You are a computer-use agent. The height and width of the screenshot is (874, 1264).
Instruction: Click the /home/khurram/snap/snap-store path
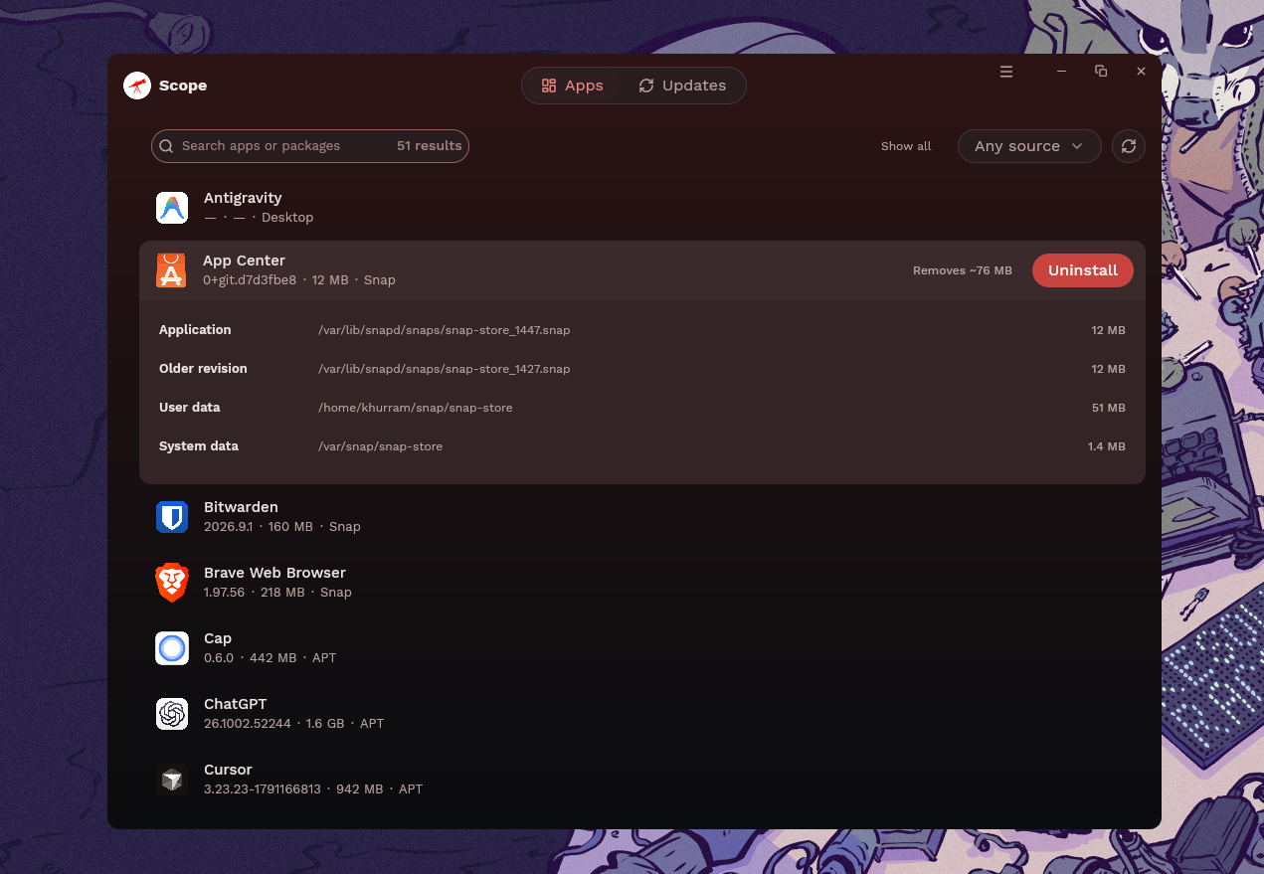click(416, 408)
